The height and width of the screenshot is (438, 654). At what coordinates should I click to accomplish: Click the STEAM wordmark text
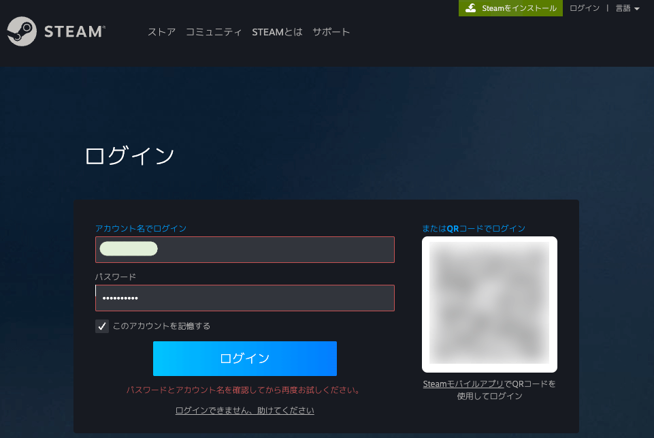75,32
